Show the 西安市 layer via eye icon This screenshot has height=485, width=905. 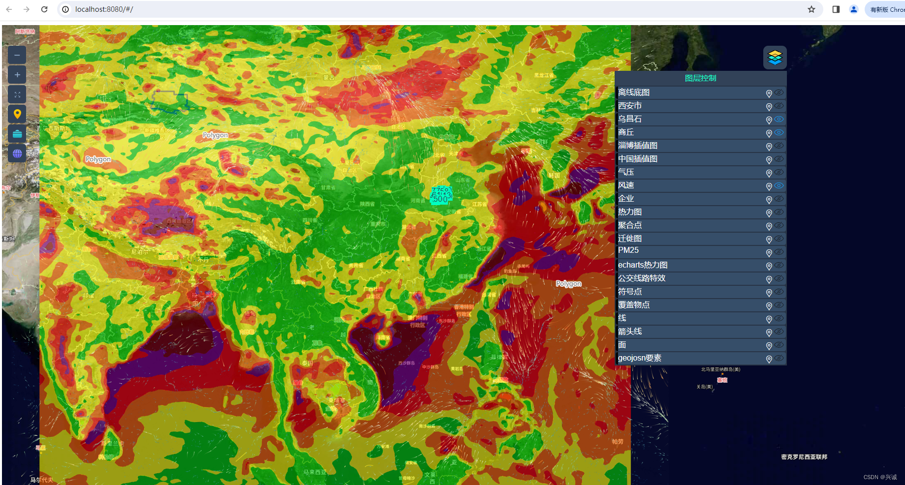click(x=779, y=106)
